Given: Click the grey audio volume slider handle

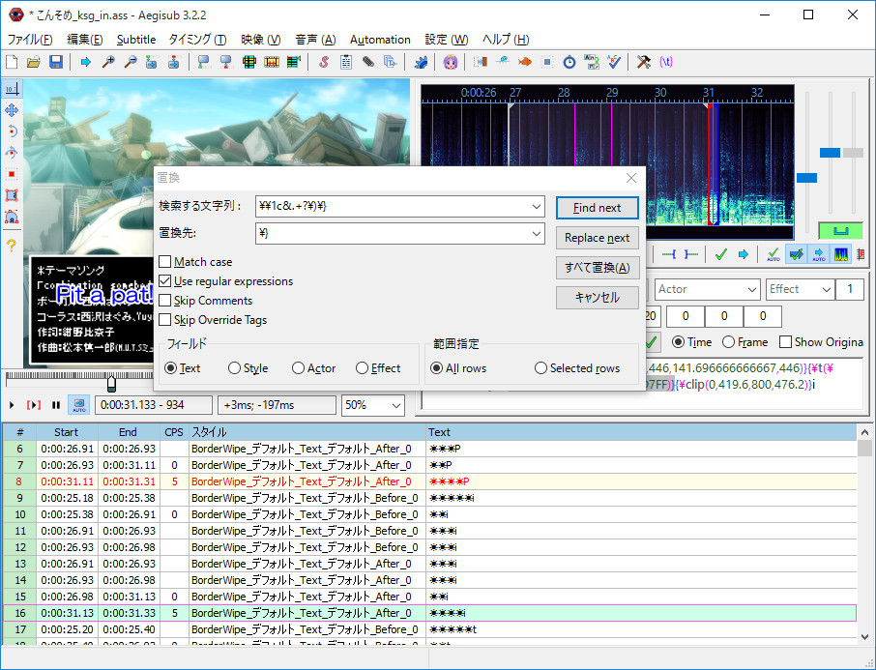Looking at the screenshot, I should tap(853, 153).
